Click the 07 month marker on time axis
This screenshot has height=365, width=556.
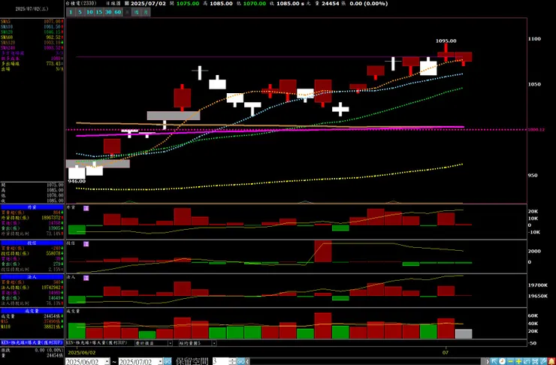pos(446,352)
